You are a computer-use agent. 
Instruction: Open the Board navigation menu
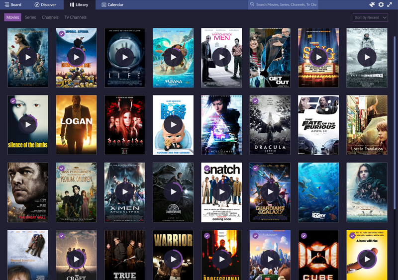(x=13, y=4)
